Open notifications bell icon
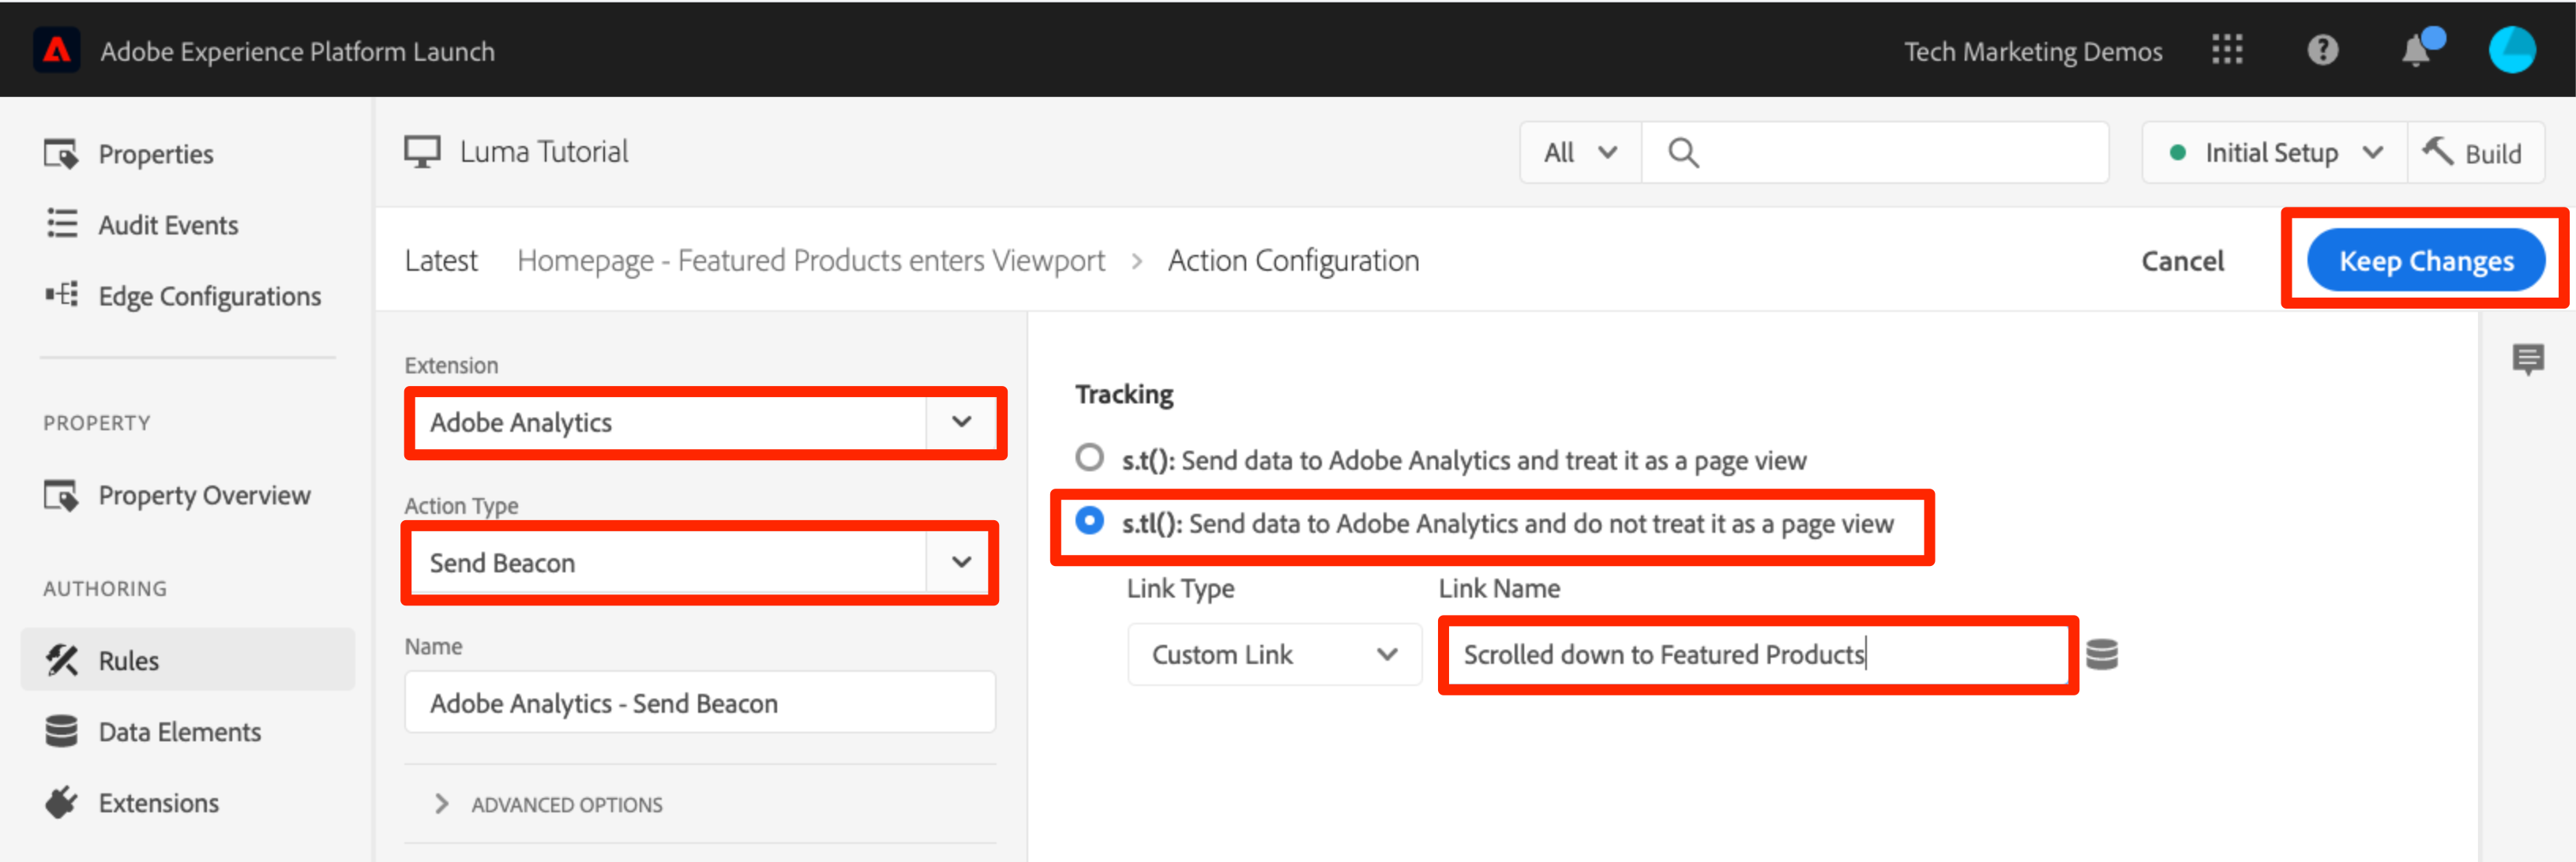2576x862 pixels. pyautogui.click(x=2416, y=50)
